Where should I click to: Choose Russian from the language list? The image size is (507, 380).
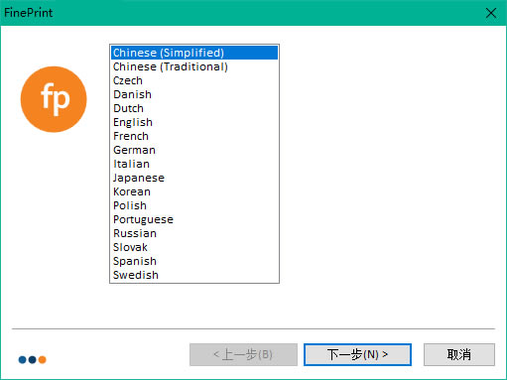[x=194, y=233]
